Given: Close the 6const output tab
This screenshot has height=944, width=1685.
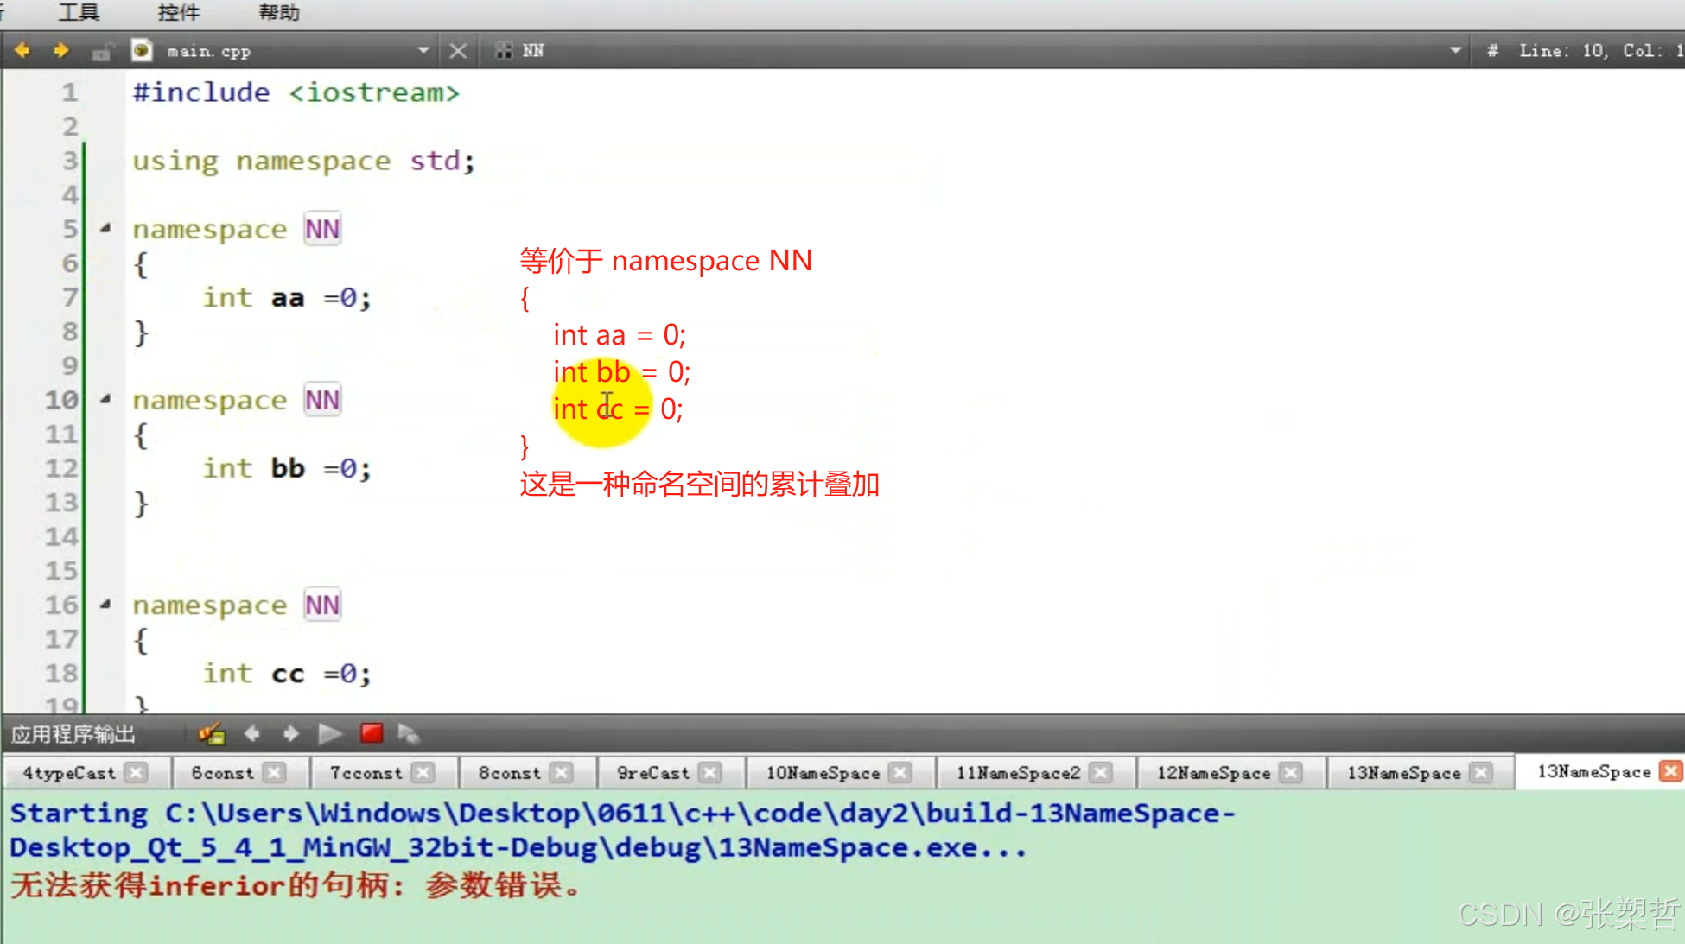Looking at the screenshot, I should (274, 773).
